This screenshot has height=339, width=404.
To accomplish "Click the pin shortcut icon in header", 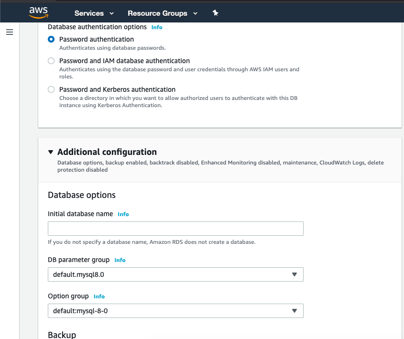I will click(216, 13).
